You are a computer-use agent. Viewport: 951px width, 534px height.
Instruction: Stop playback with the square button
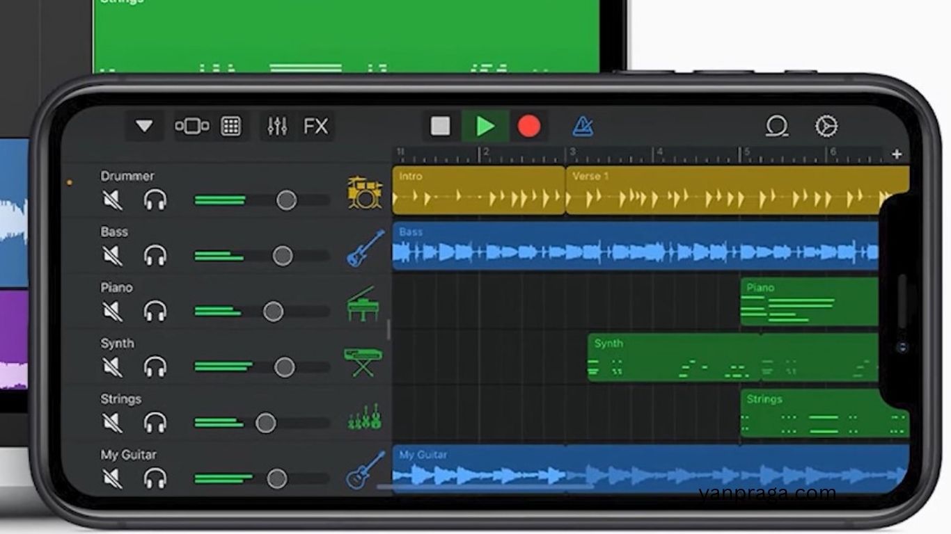(x=440, y=127)
